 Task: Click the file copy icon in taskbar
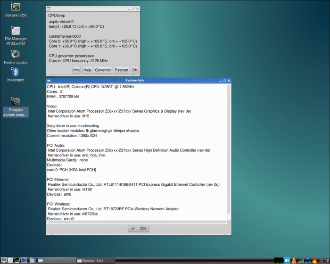(33, 260)
